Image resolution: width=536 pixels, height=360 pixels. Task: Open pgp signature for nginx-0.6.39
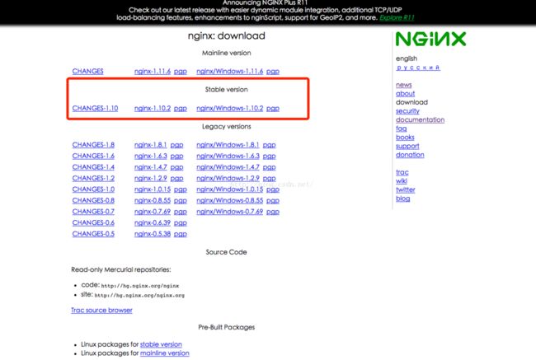coord(180,223)
